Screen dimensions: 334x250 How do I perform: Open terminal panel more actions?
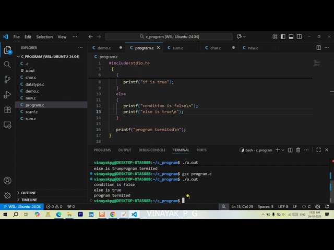pyautogui.click(x=306, y=150)
